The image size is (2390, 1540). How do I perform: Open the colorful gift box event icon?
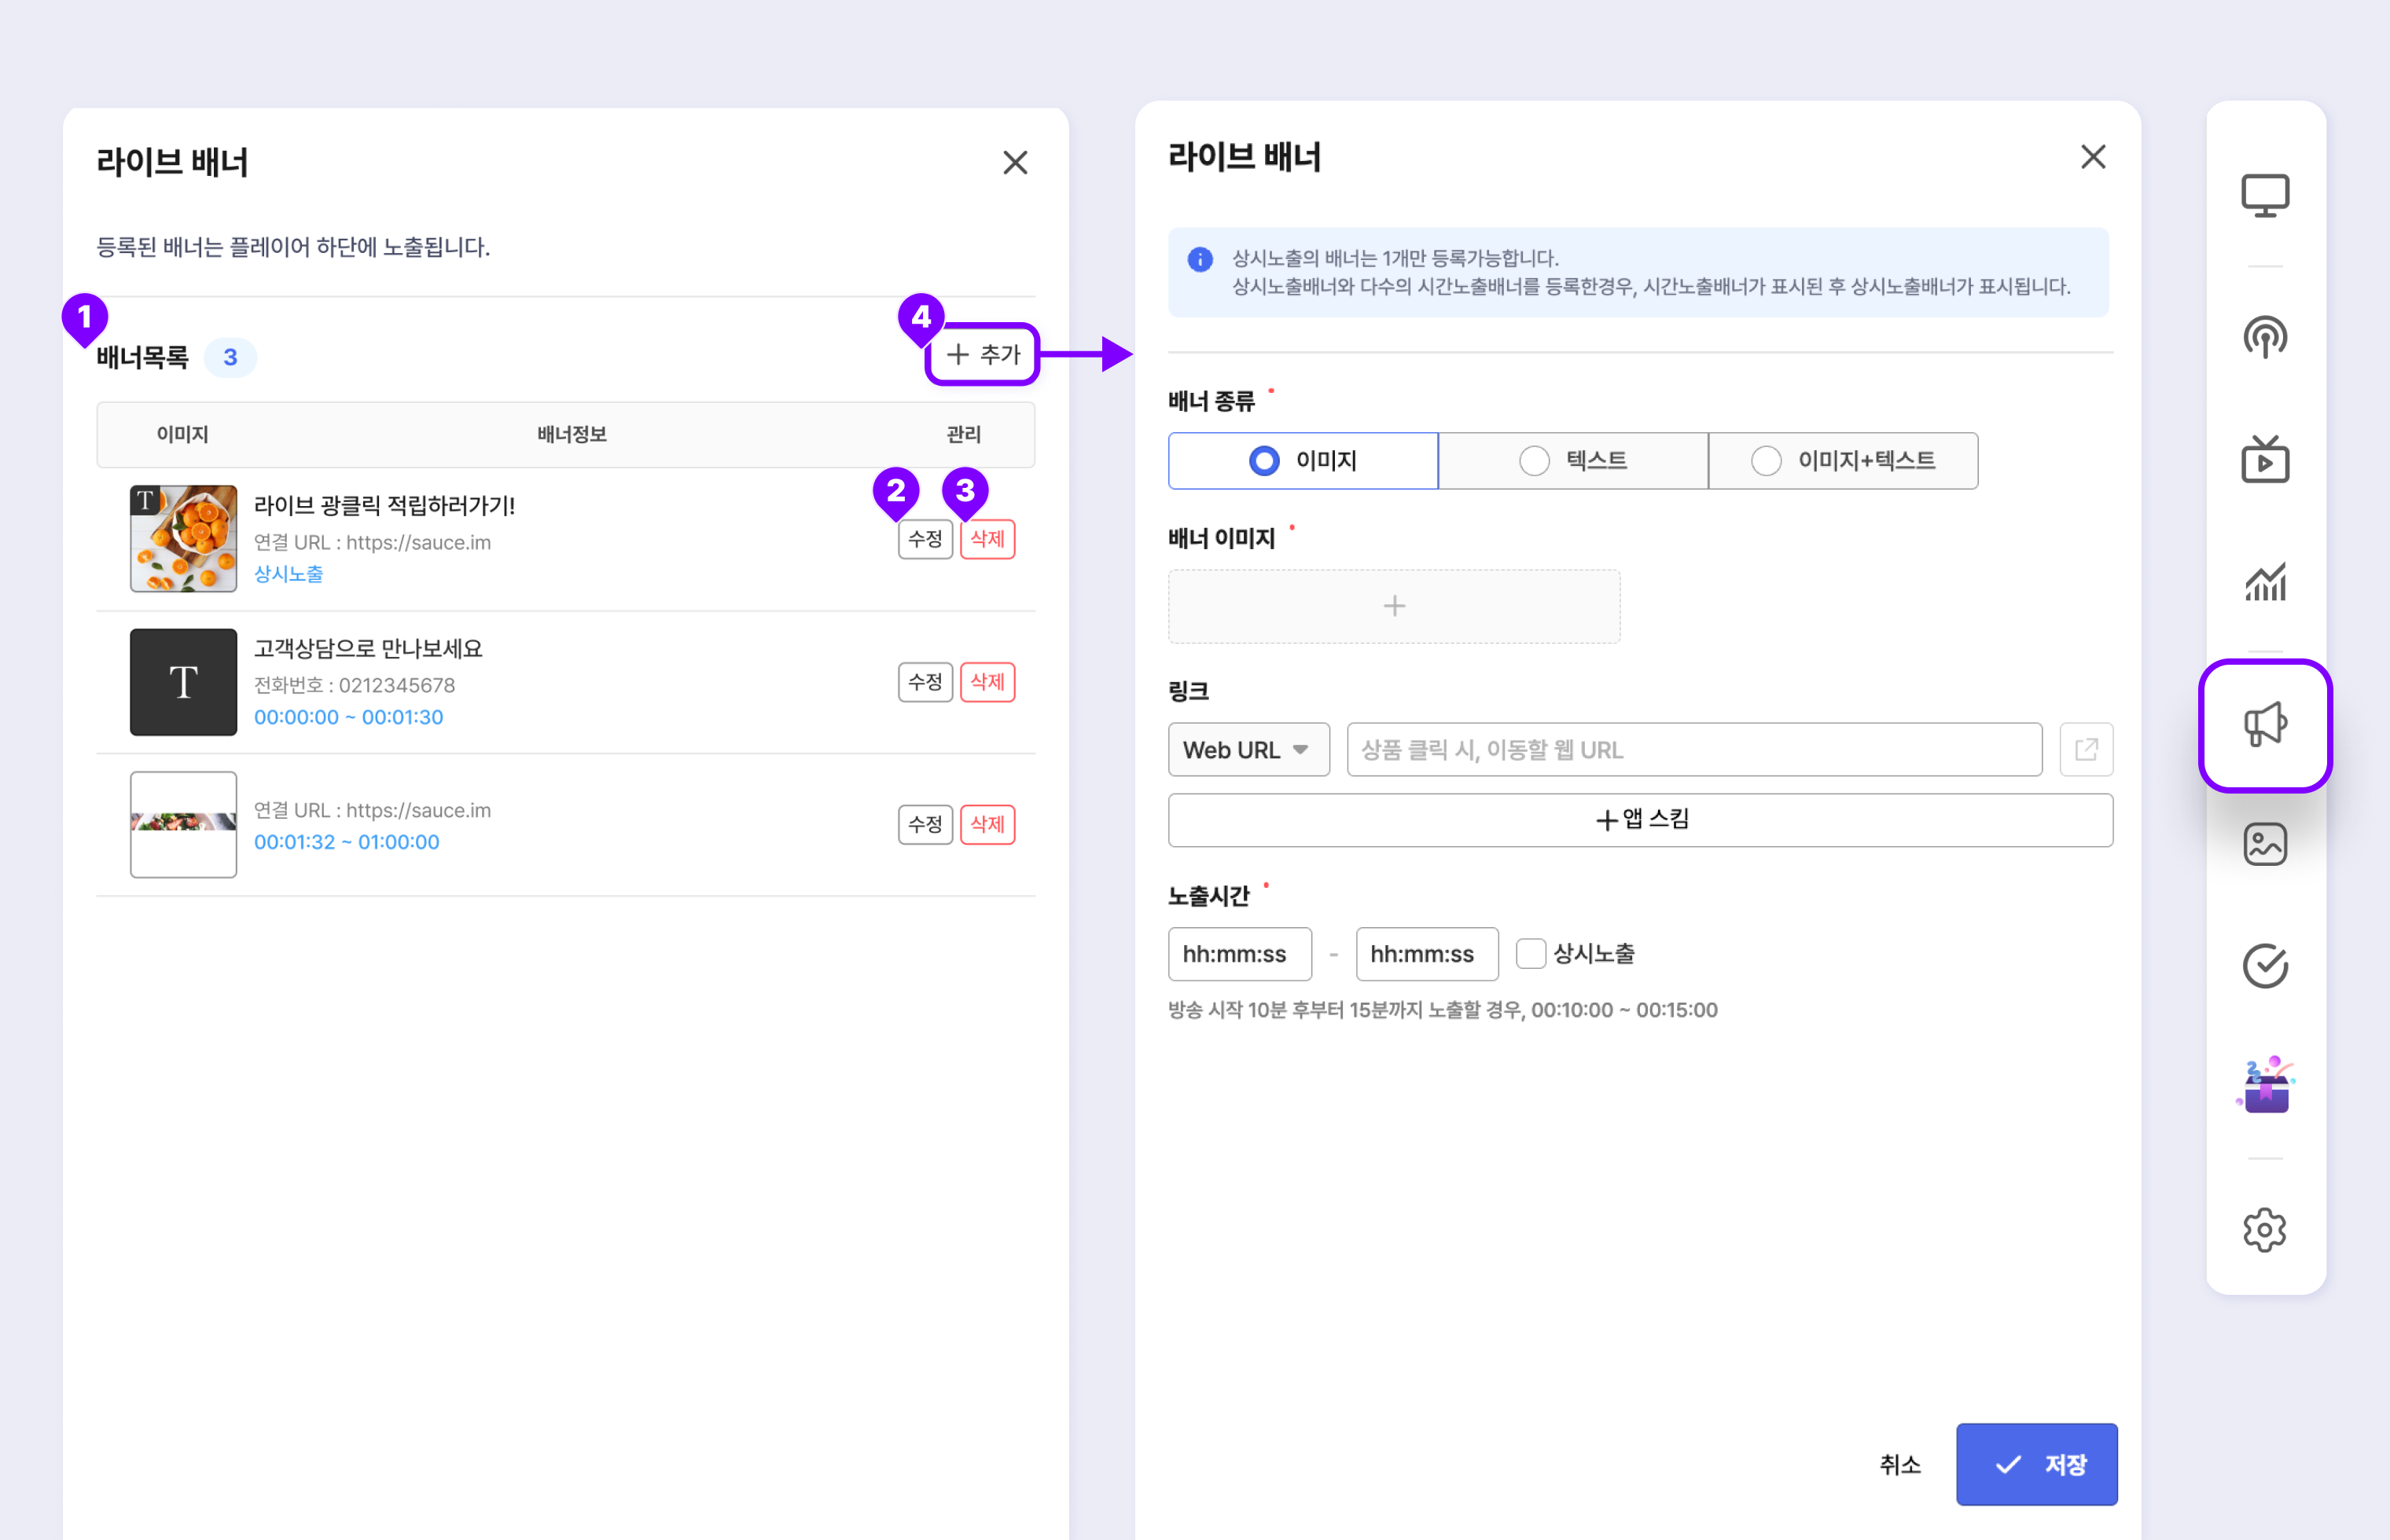tap(2264, 1084)
